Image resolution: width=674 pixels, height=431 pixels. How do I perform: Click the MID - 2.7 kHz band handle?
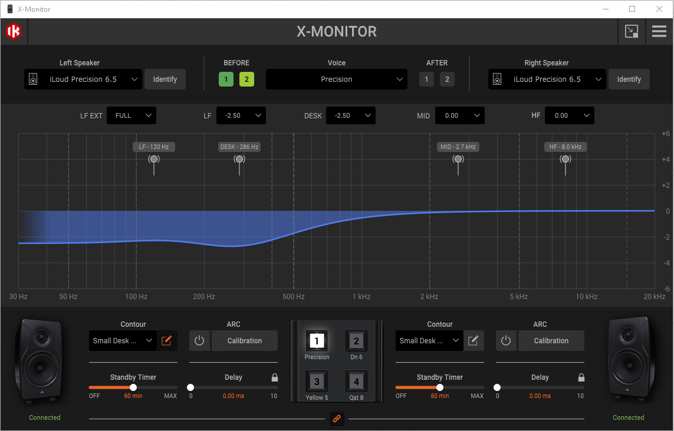(x=458, y=159)
